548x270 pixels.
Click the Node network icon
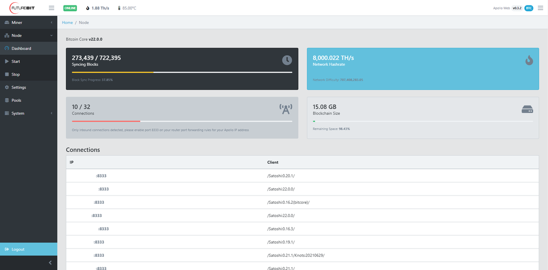click(x=7, y=35)
